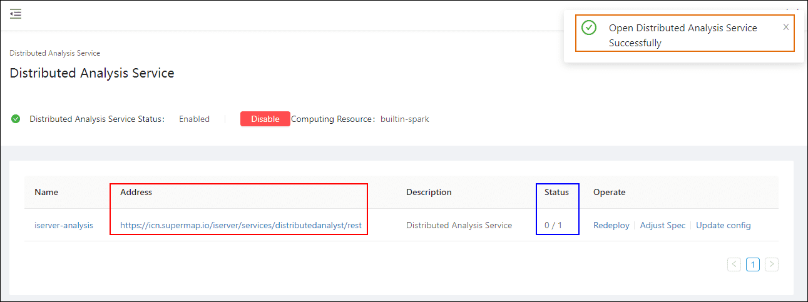
Task: Go to the next page arrow
Action: click(x=772, y=264)
